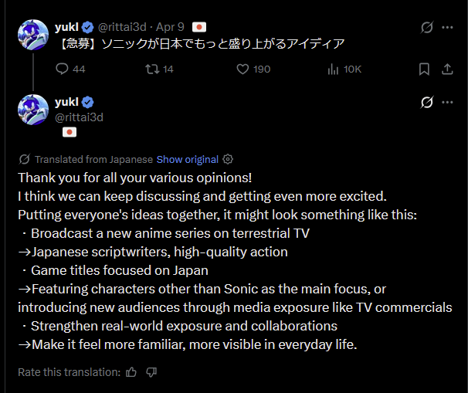Open yukl avatar on second tweet
Image resolution: width=468 pixels, height=393 pixels.
(x=33, y=110)
